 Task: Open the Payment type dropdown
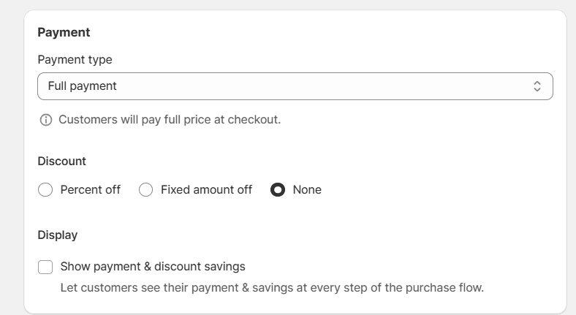[x=295, y=86]
